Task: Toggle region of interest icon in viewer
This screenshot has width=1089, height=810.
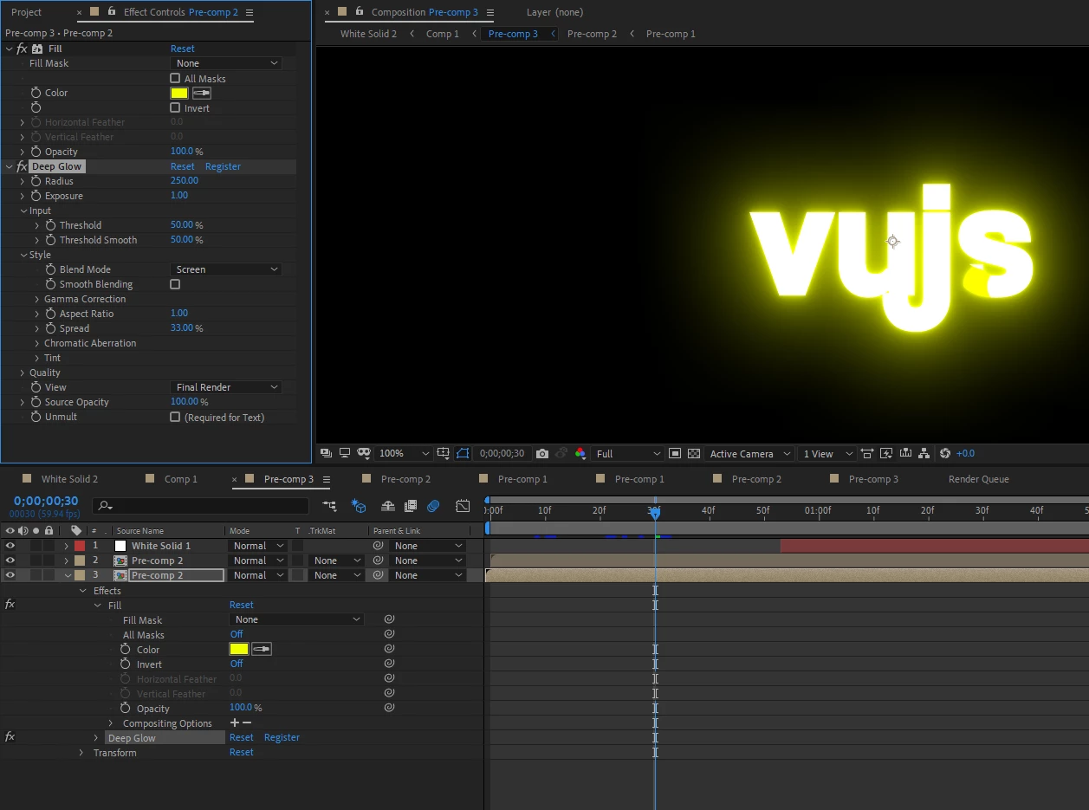Action: pyautogui.click(x=675, y=453)
